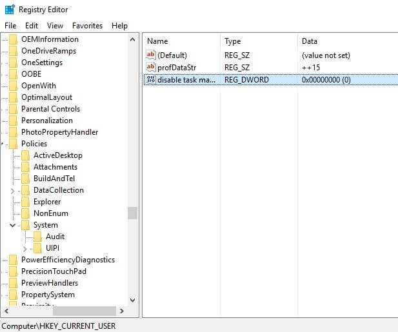Click the Attachments folder icon
398x332 pixels.
pyautogui.click(x=25, y=167)
